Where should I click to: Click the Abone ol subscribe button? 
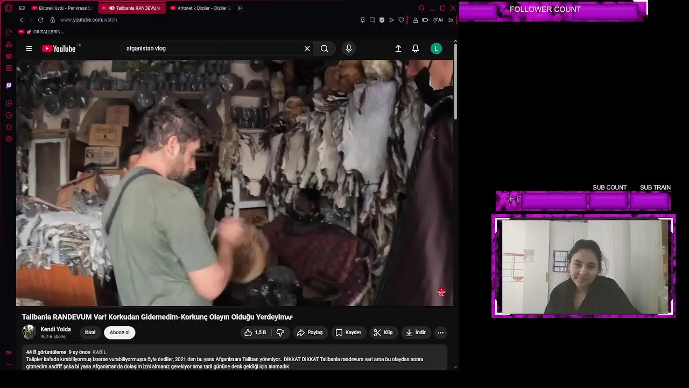pos(119,332)
